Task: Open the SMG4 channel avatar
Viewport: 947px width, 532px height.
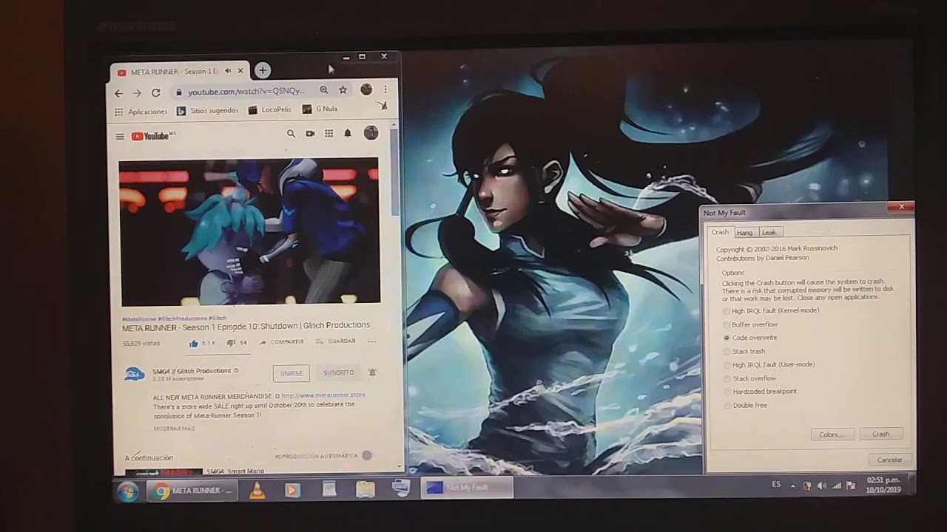Action: pyautogui.click(x=134, y=374)
